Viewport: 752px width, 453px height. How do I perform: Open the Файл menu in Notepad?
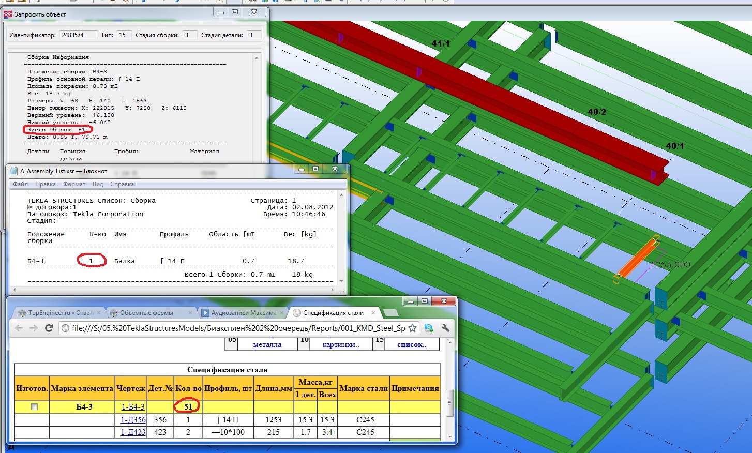click(x=21, y=184)
